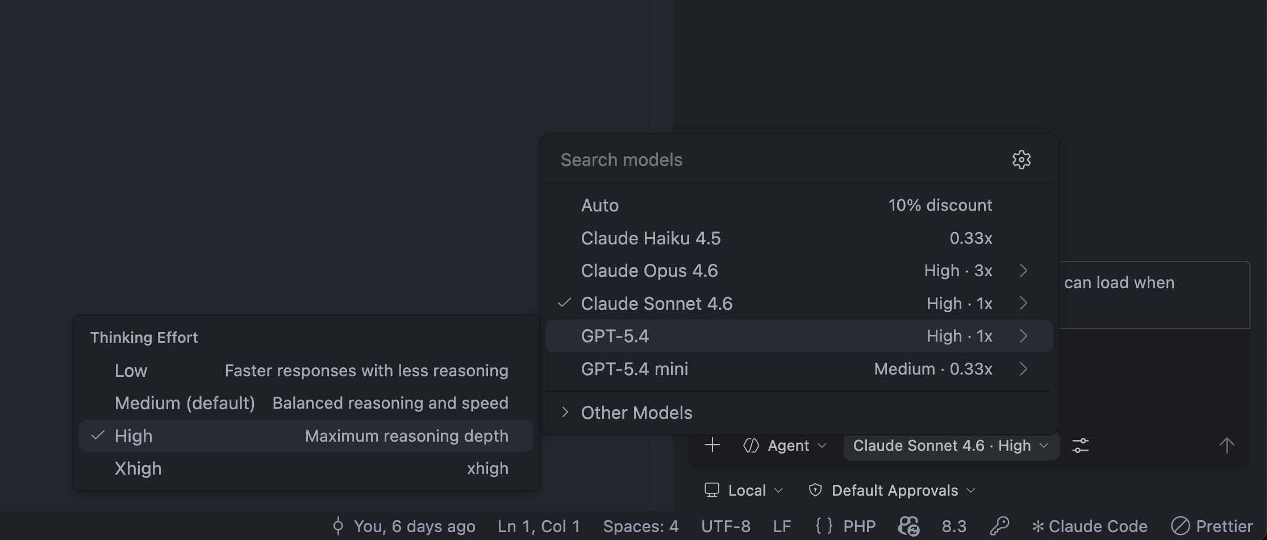
Task: Select GPT-5.4 mini from the model list
Action: (635, 368)
